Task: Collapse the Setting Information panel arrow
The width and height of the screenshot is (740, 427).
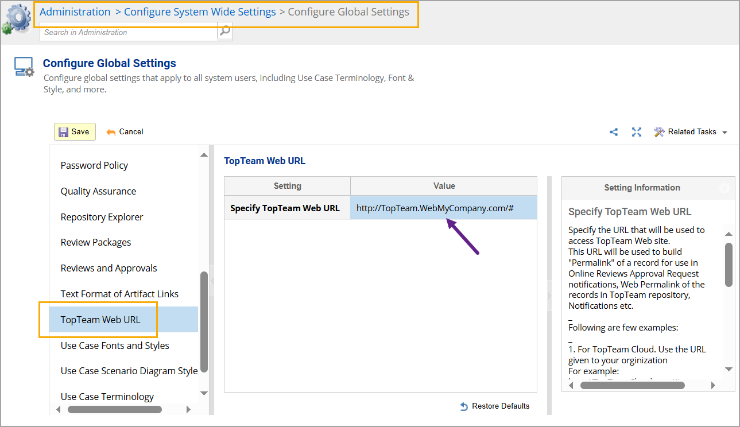Action: [x=724, y=188]
